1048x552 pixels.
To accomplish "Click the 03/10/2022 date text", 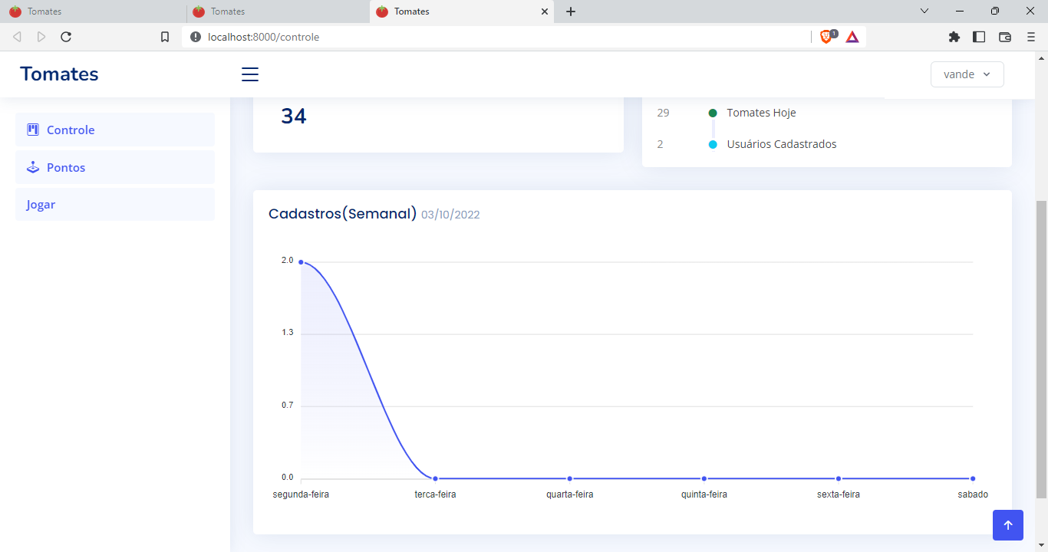I will pyautogui.click(x=450, y=215).
